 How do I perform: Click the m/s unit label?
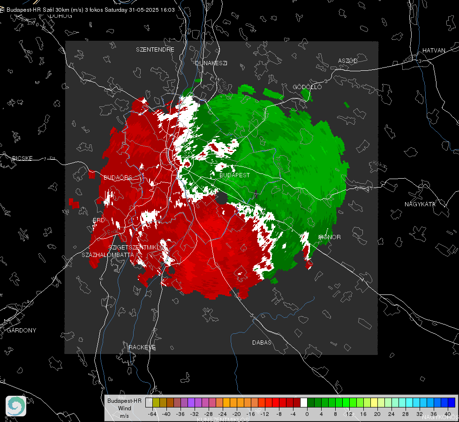124,415
